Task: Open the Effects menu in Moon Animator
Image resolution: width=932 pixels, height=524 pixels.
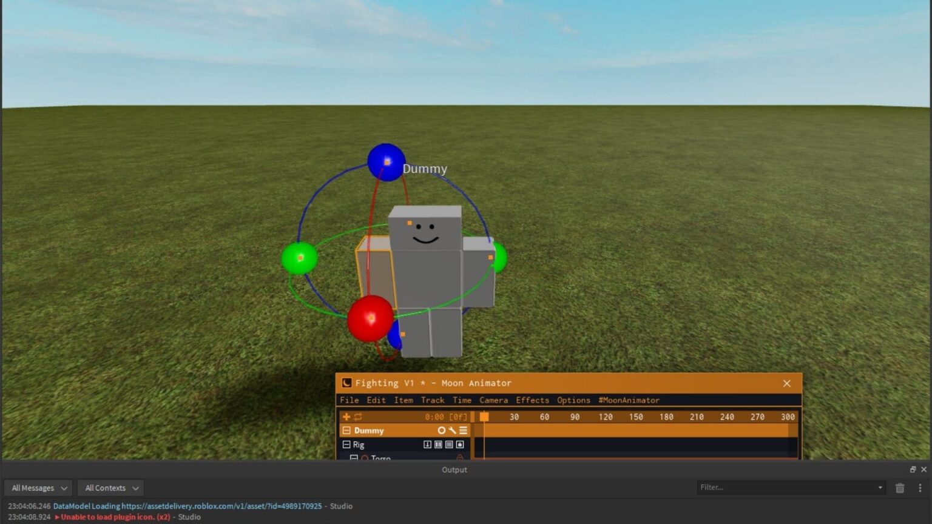Action: 532,400
